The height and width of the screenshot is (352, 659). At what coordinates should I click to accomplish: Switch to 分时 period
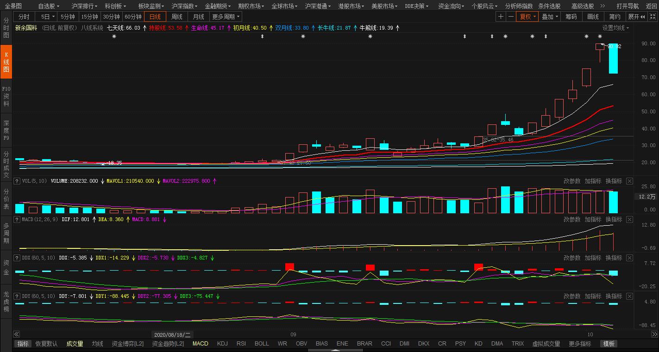24,17
